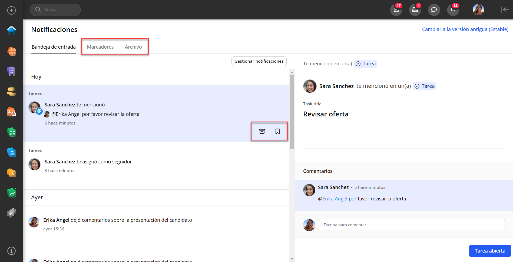513x262 pixels.
Task: Switch to the Marcadores tab
Action: [x=100, y=47]
